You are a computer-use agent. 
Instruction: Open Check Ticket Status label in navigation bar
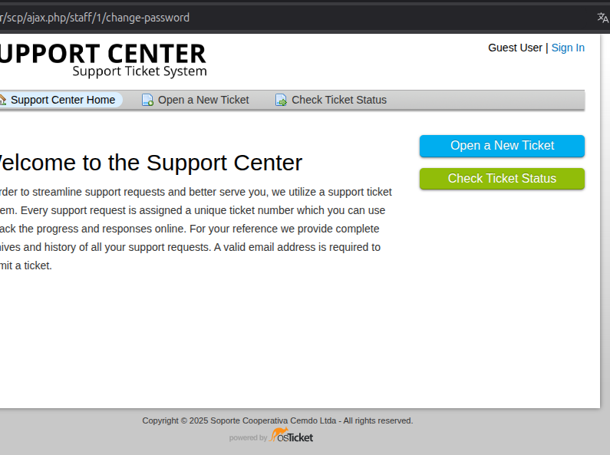pyautogui.click(x=339, y=100)
